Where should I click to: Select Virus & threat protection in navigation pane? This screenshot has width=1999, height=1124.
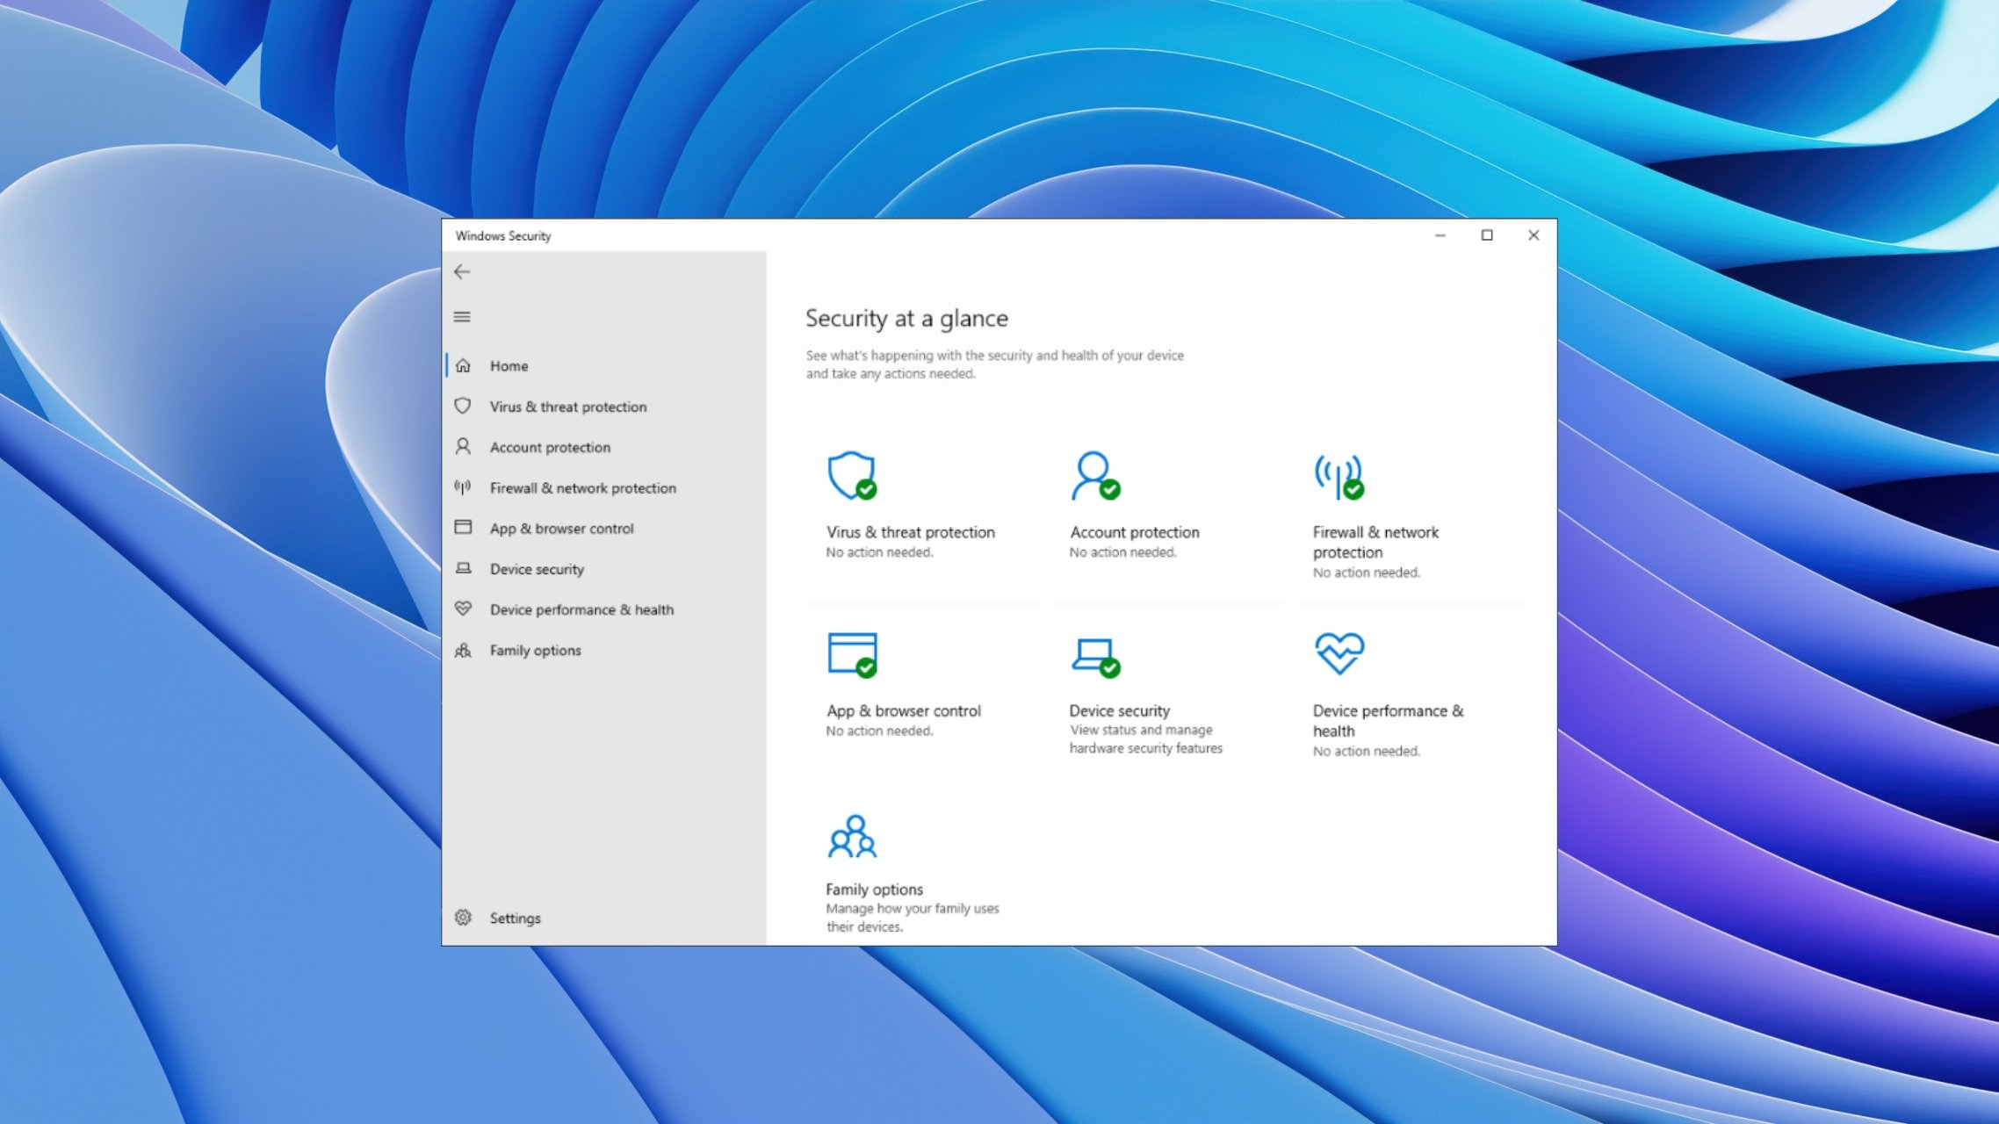click(x=603, y=407)
